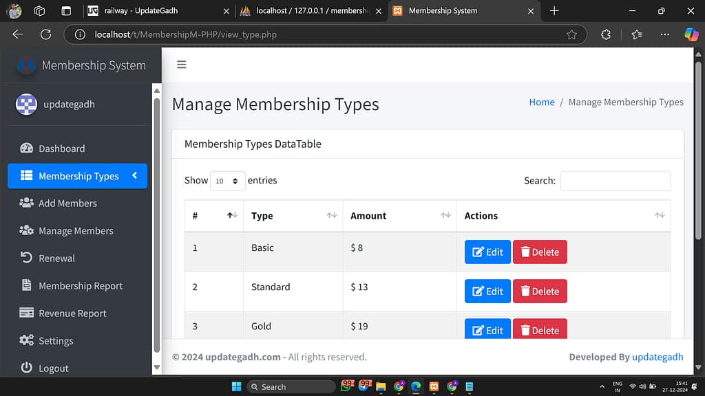
Task: Delete the Standard membership type
Action: pyautogui.click(x=540, y=291)
